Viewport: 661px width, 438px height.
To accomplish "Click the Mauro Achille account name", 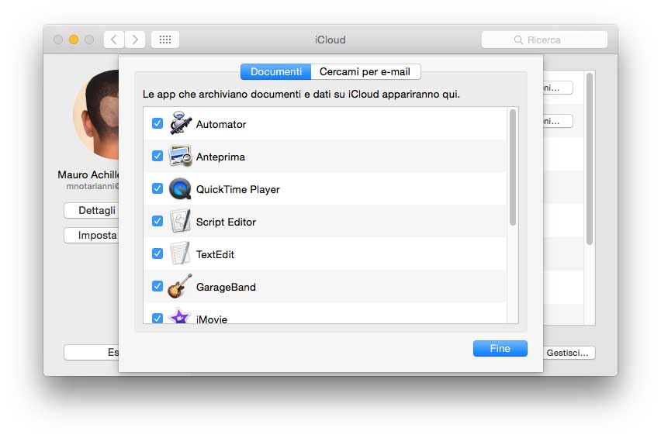I will coord(88,174).
